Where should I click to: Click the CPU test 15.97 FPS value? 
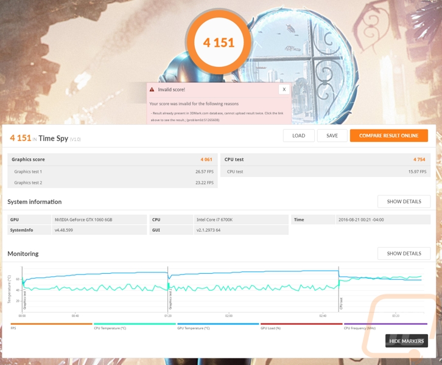[417, 172]
